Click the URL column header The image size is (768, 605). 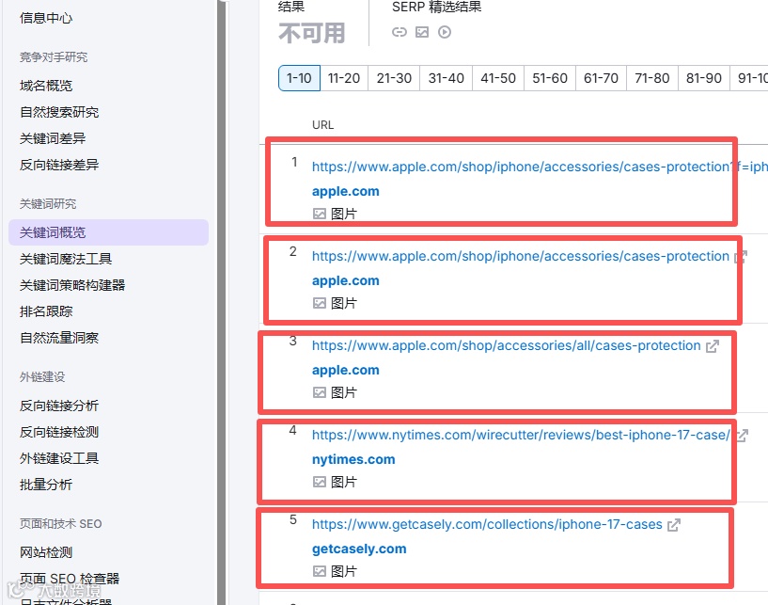point(322,125)
